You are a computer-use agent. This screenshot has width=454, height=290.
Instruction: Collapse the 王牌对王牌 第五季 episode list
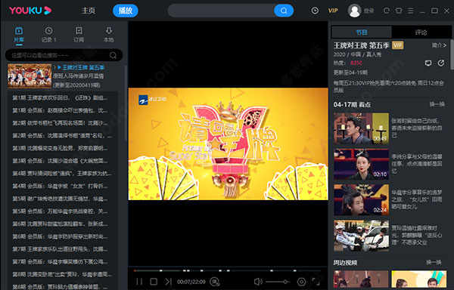click(x=59, y=67)
